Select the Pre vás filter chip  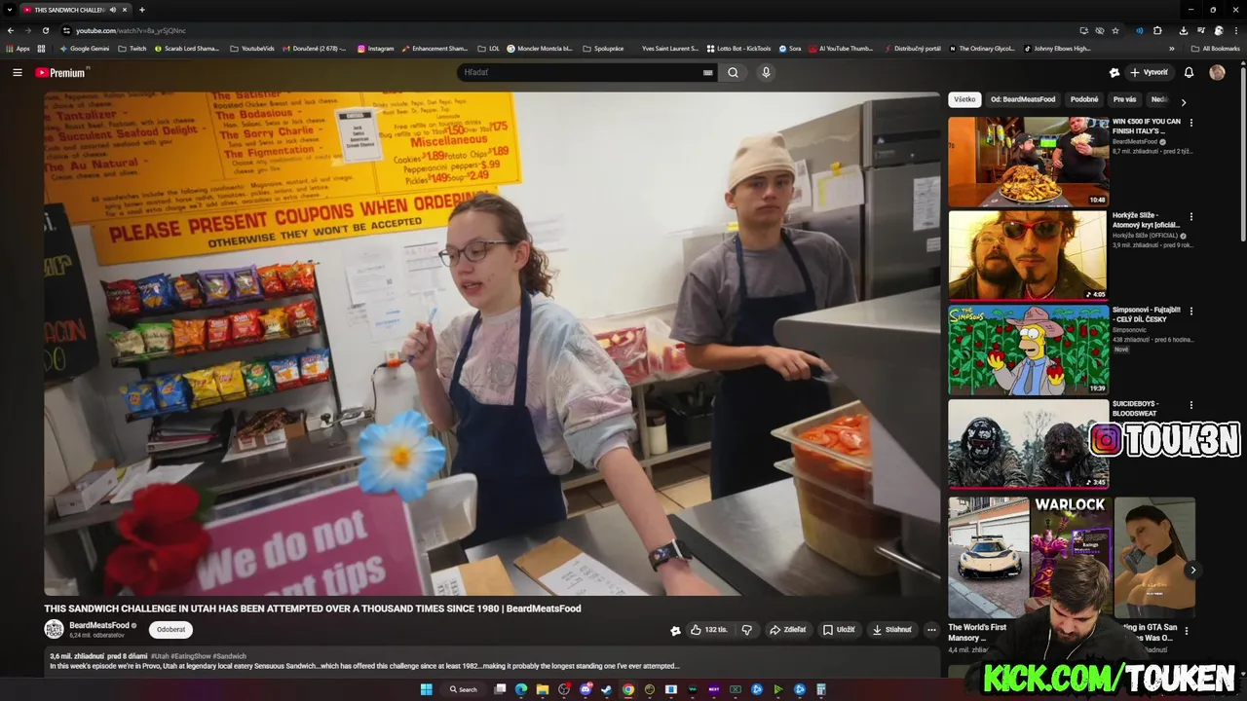1124,99
